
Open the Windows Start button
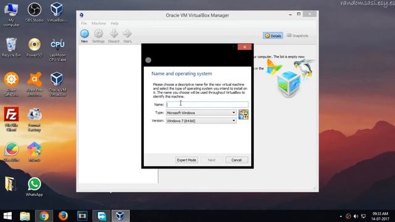[x=7, y=216]
